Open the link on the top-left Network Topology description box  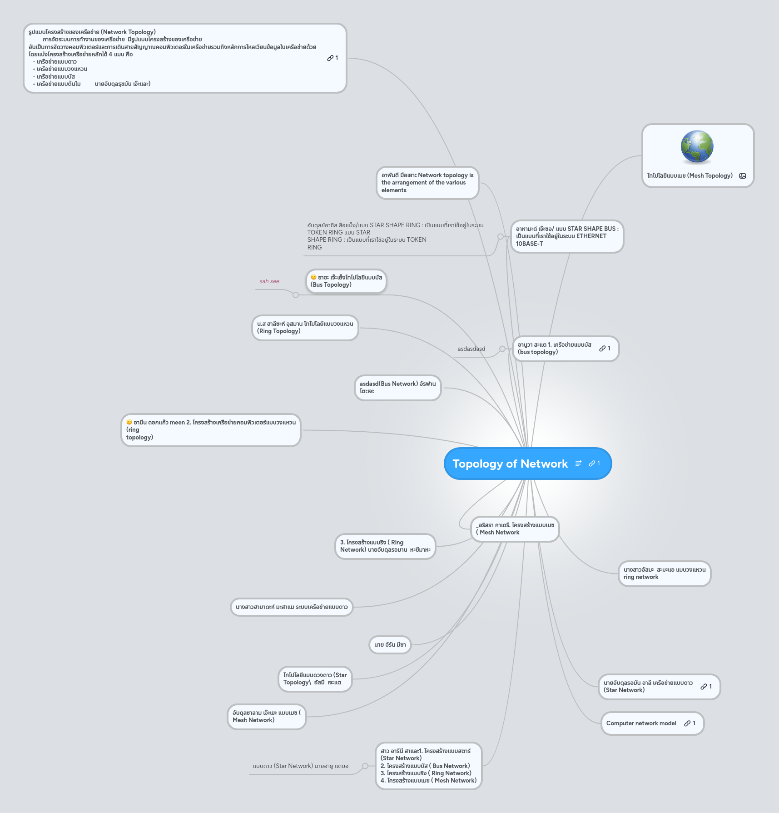(x=329, y=58)
